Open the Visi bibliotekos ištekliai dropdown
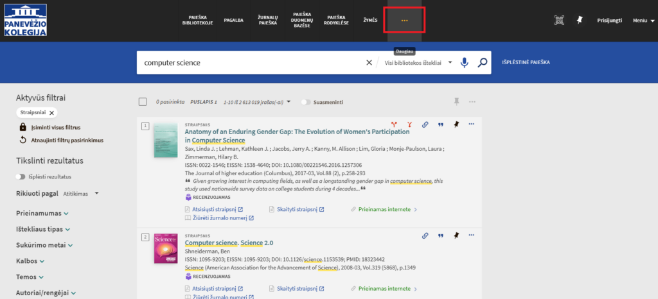Viewport: 658px width, 299px height. [418, 63]
